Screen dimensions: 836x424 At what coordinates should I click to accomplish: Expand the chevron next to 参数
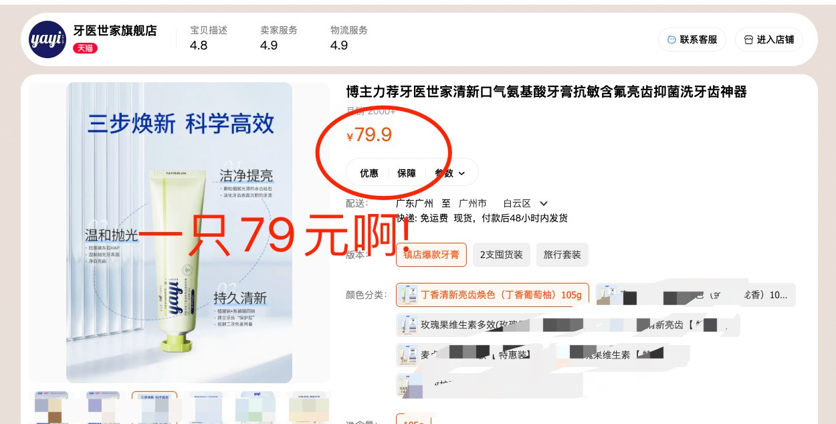[x=461, y=174]
